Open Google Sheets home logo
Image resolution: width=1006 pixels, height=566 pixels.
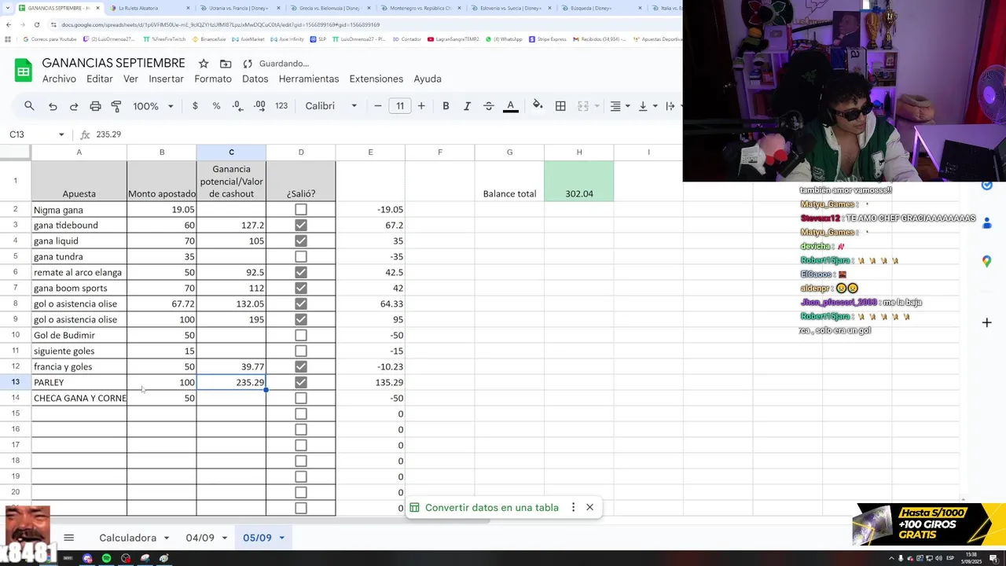coord(23,71)
